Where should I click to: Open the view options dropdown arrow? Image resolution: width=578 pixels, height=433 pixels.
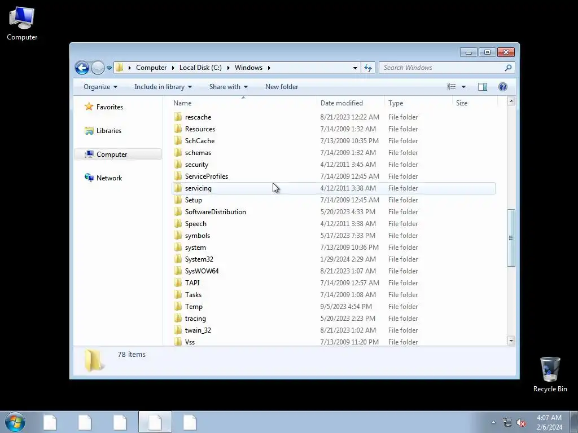click(464, 87)
